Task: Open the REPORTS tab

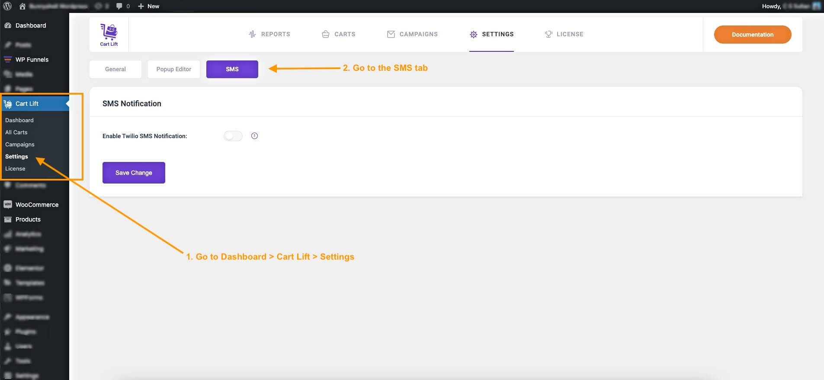Action: pyautogui.click(x=269, y=34)
